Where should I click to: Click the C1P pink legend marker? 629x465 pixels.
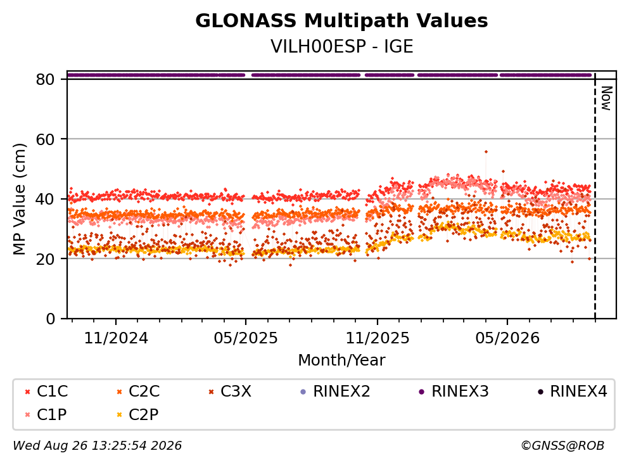point(27,414)
